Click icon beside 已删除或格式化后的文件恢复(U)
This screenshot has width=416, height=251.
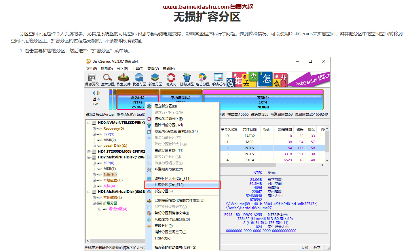(x=149, y=200)
